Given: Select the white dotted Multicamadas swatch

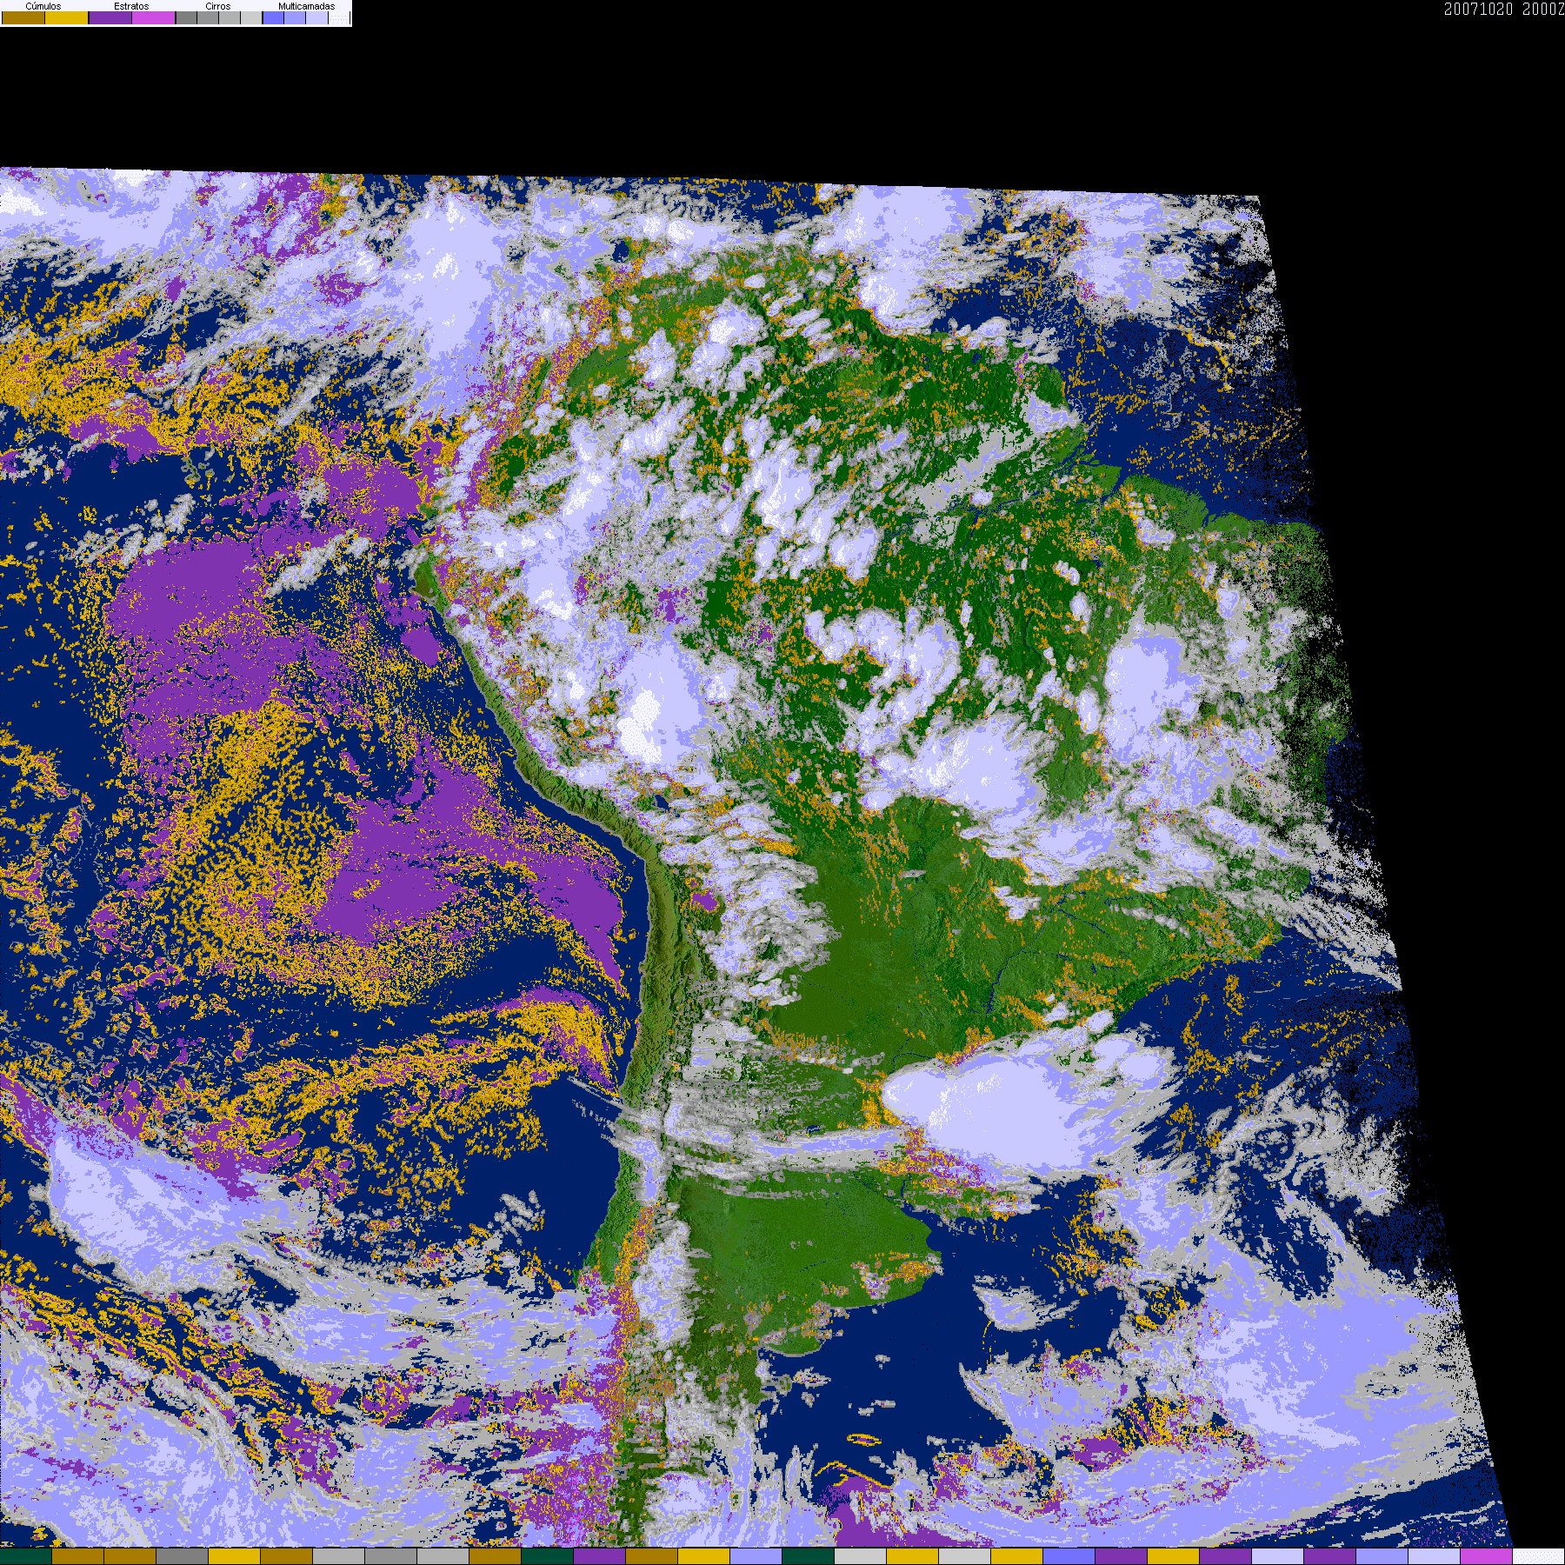Looking at the screenshot, I should click(x=339, y=17).
